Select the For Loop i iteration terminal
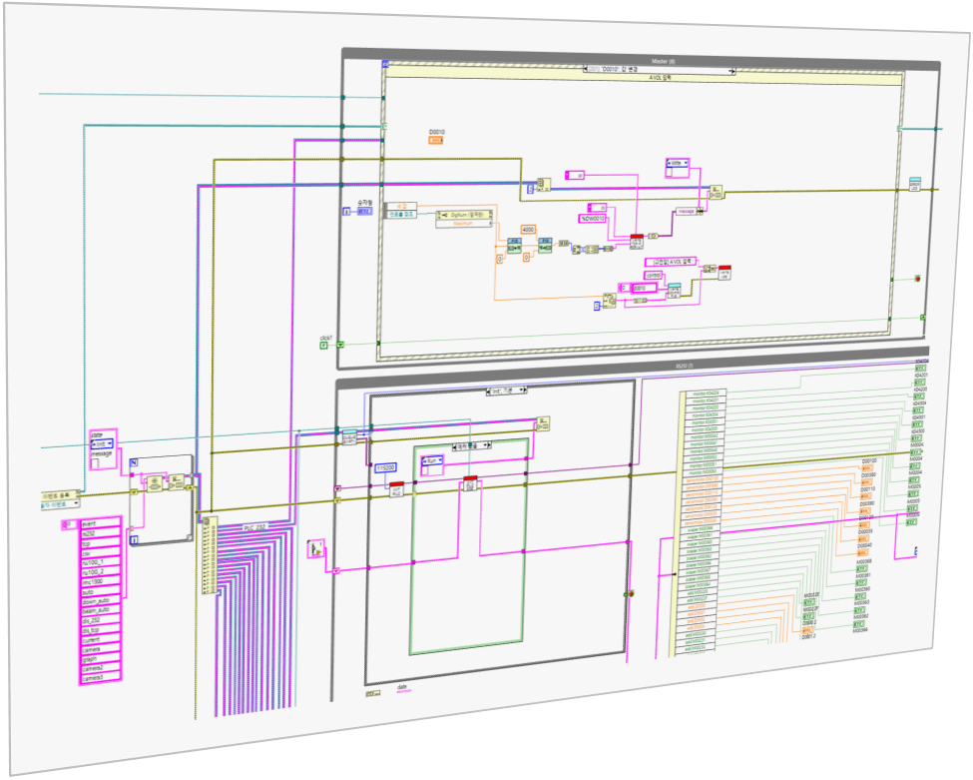Viewport: 973px width, 780px height. [x=134, y=539]
